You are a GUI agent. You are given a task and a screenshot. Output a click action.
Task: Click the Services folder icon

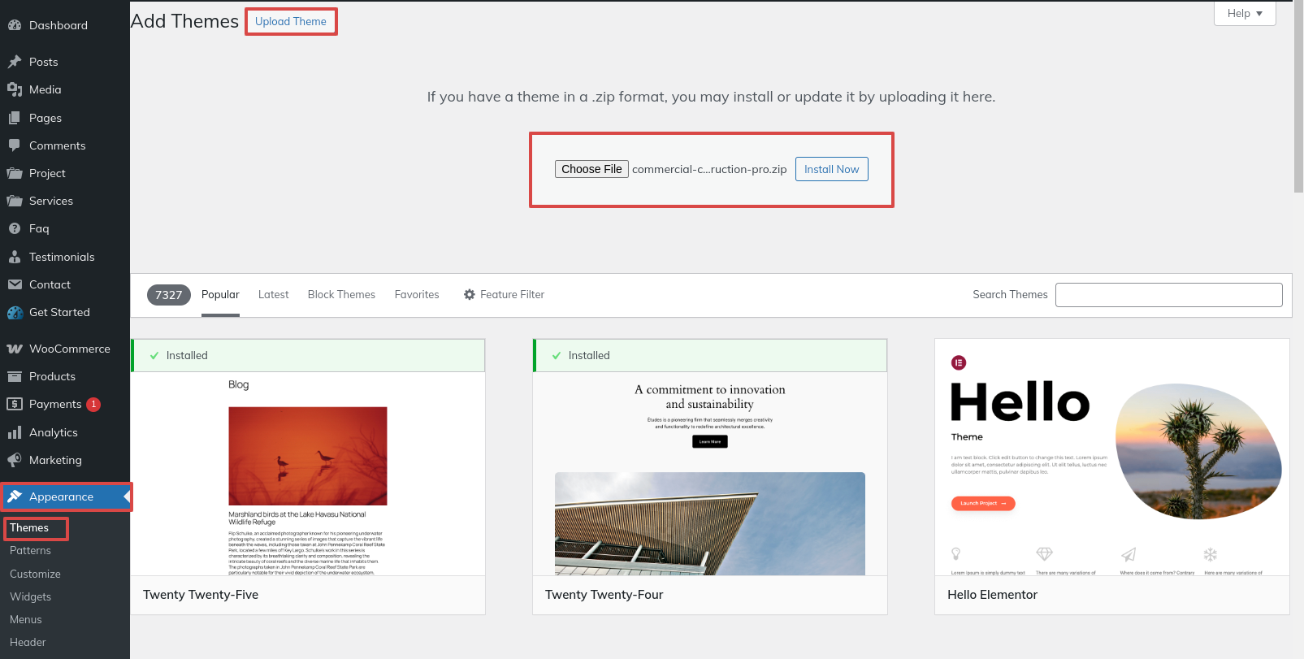click(15, 201)
